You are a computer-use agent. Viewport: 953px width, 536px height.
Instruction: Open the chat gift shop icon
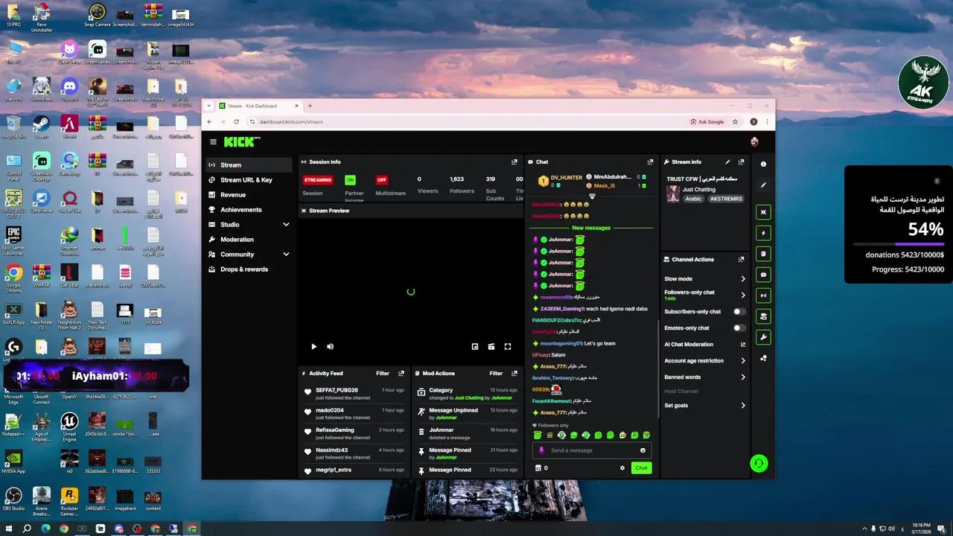(x=538, y=468)
